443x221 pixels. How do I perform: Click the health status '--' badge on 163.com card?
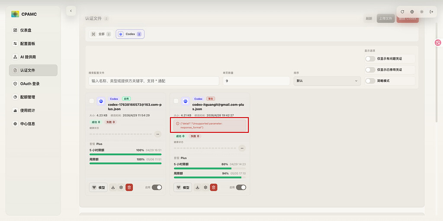click(x=157, y=134)
